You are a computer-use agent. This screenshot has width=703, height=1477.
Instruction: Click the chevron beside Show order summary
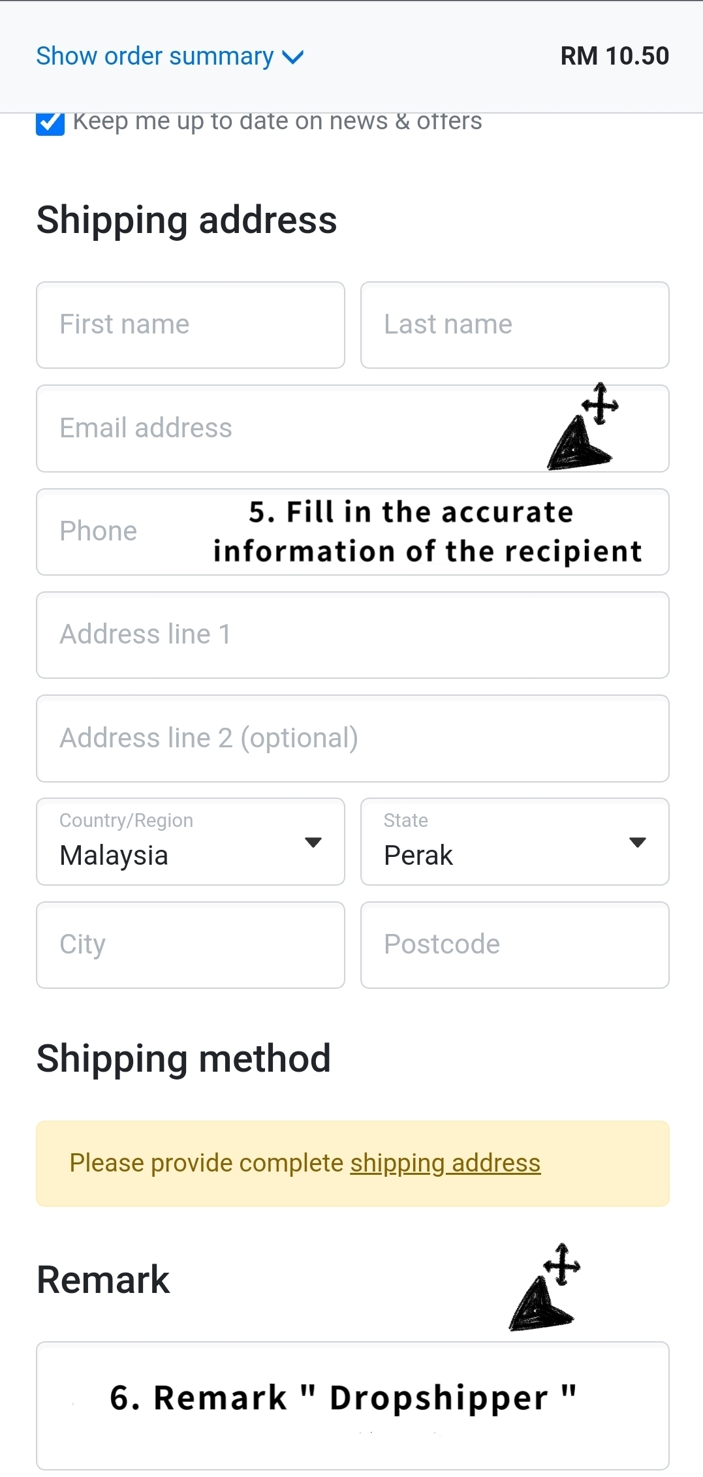(x=293, y=57)
